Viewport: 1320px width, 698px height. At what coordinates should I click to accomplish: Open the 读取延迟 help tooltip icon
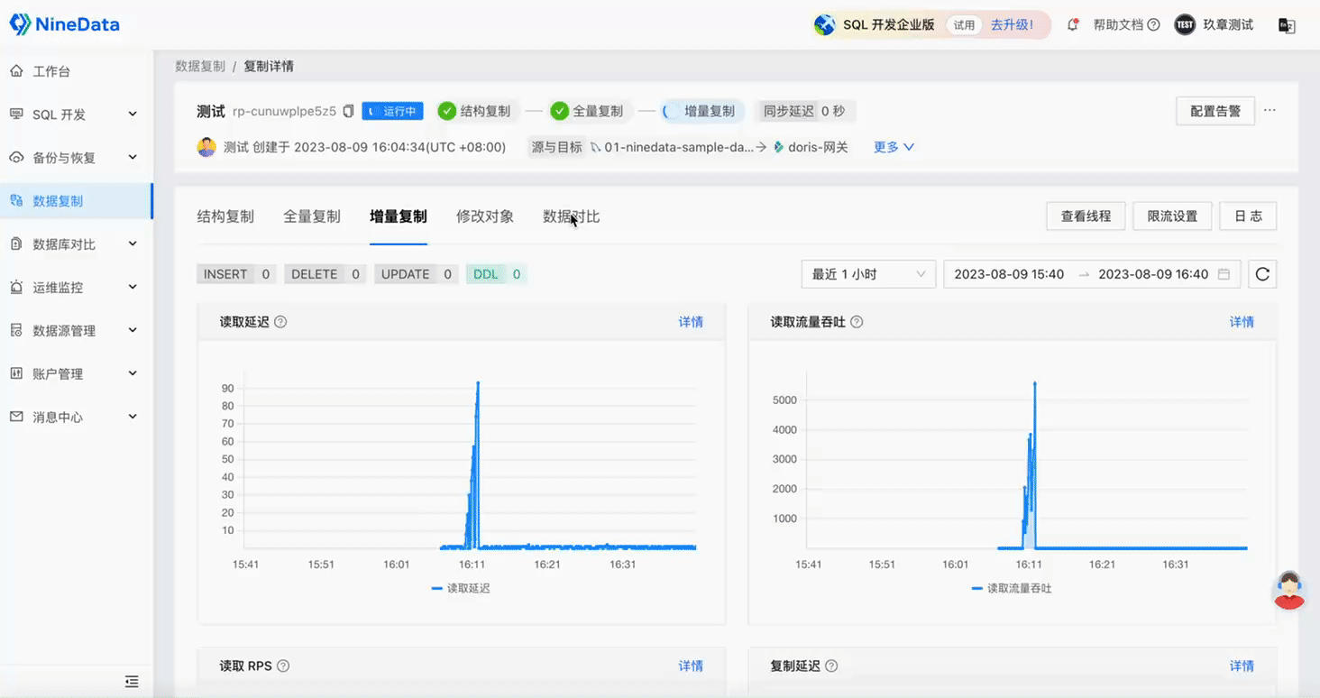click(x=280, y=321)
